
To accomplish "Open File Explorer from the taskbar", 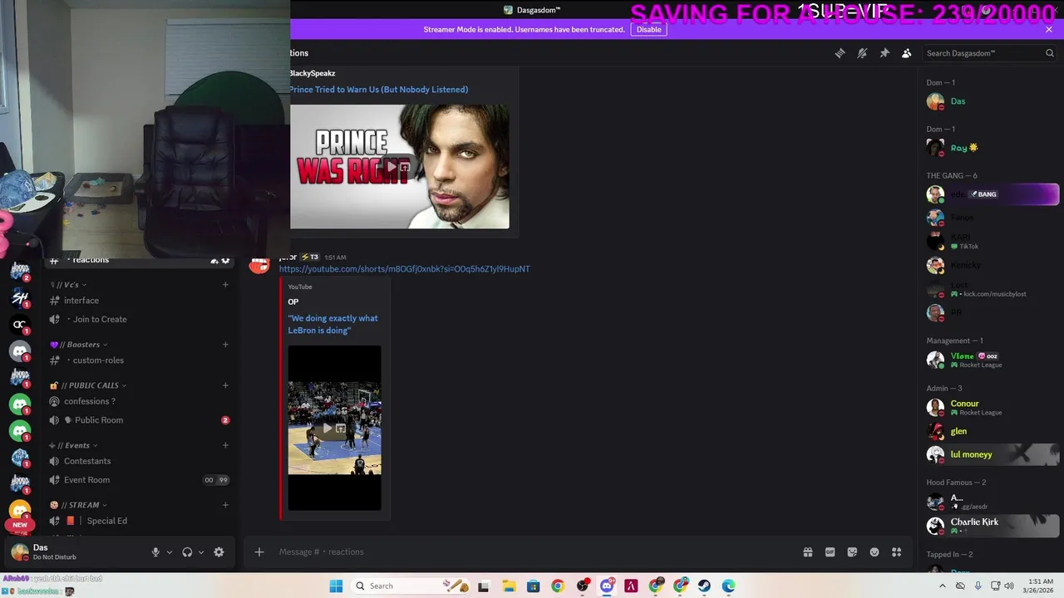I will click(x=508, y=586).
